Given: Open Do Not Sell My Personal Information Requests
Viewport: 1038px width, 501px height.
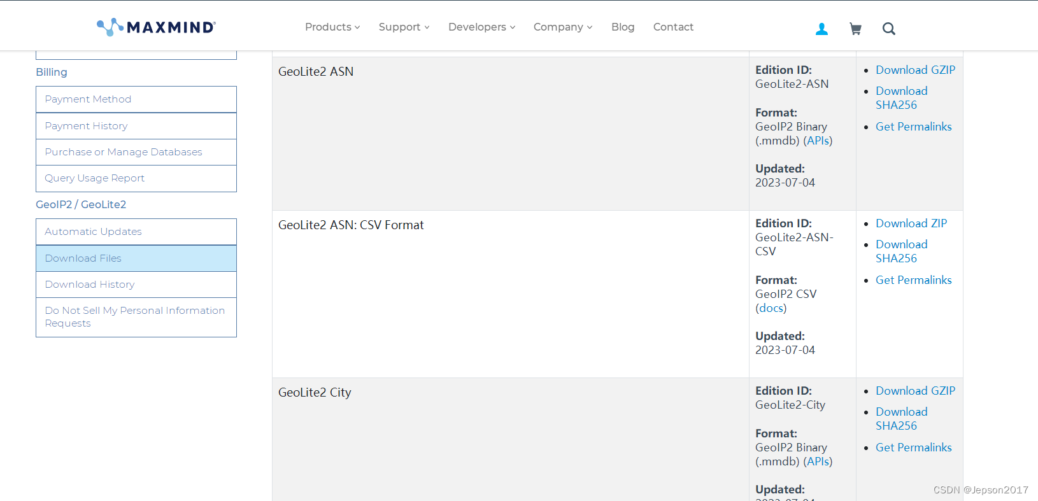Looking at the screenshot, I should coord(136,317).
